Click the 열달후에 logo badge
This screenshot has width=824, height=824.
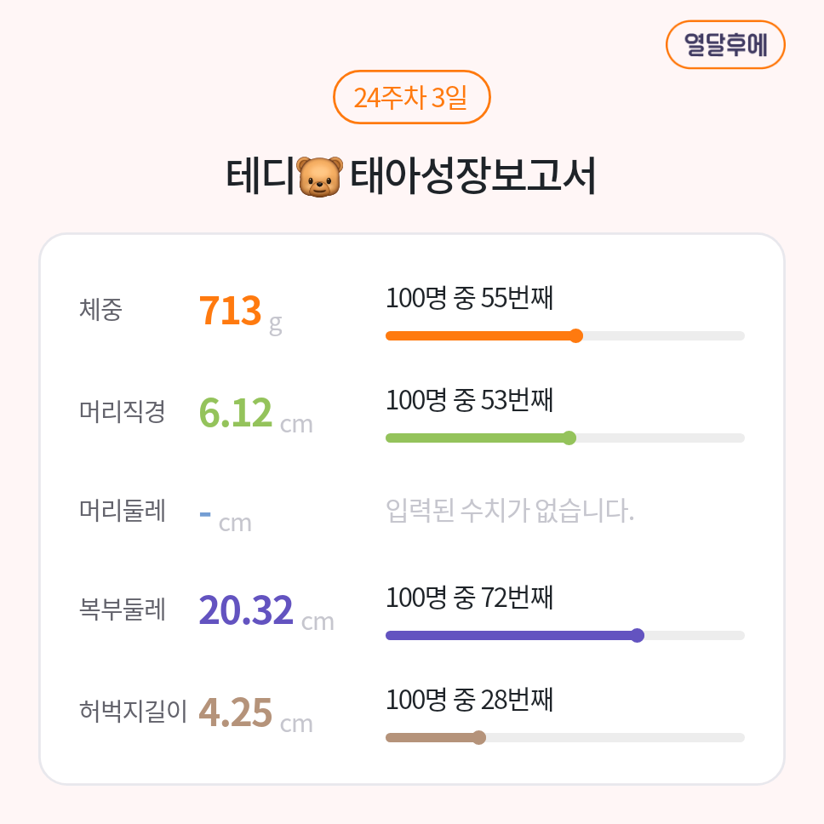coord(725,44)
